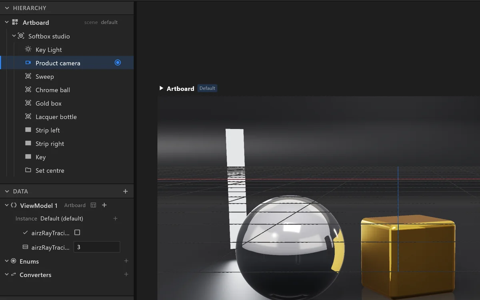Click the Artboard grid icon in Hierarchy
Viewport: 480px width, 300px height.
coord(15,22)
